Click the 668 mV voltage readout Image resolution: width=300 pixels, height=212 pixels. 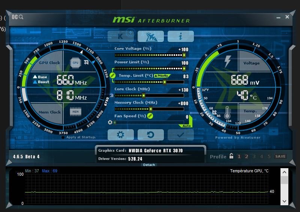tap(245, 80)
